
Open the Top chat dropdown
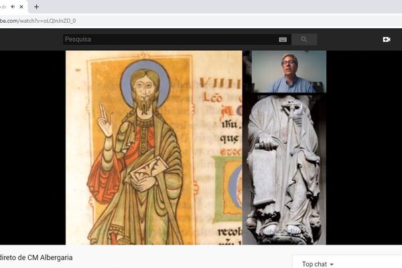[x=318, y=264]
